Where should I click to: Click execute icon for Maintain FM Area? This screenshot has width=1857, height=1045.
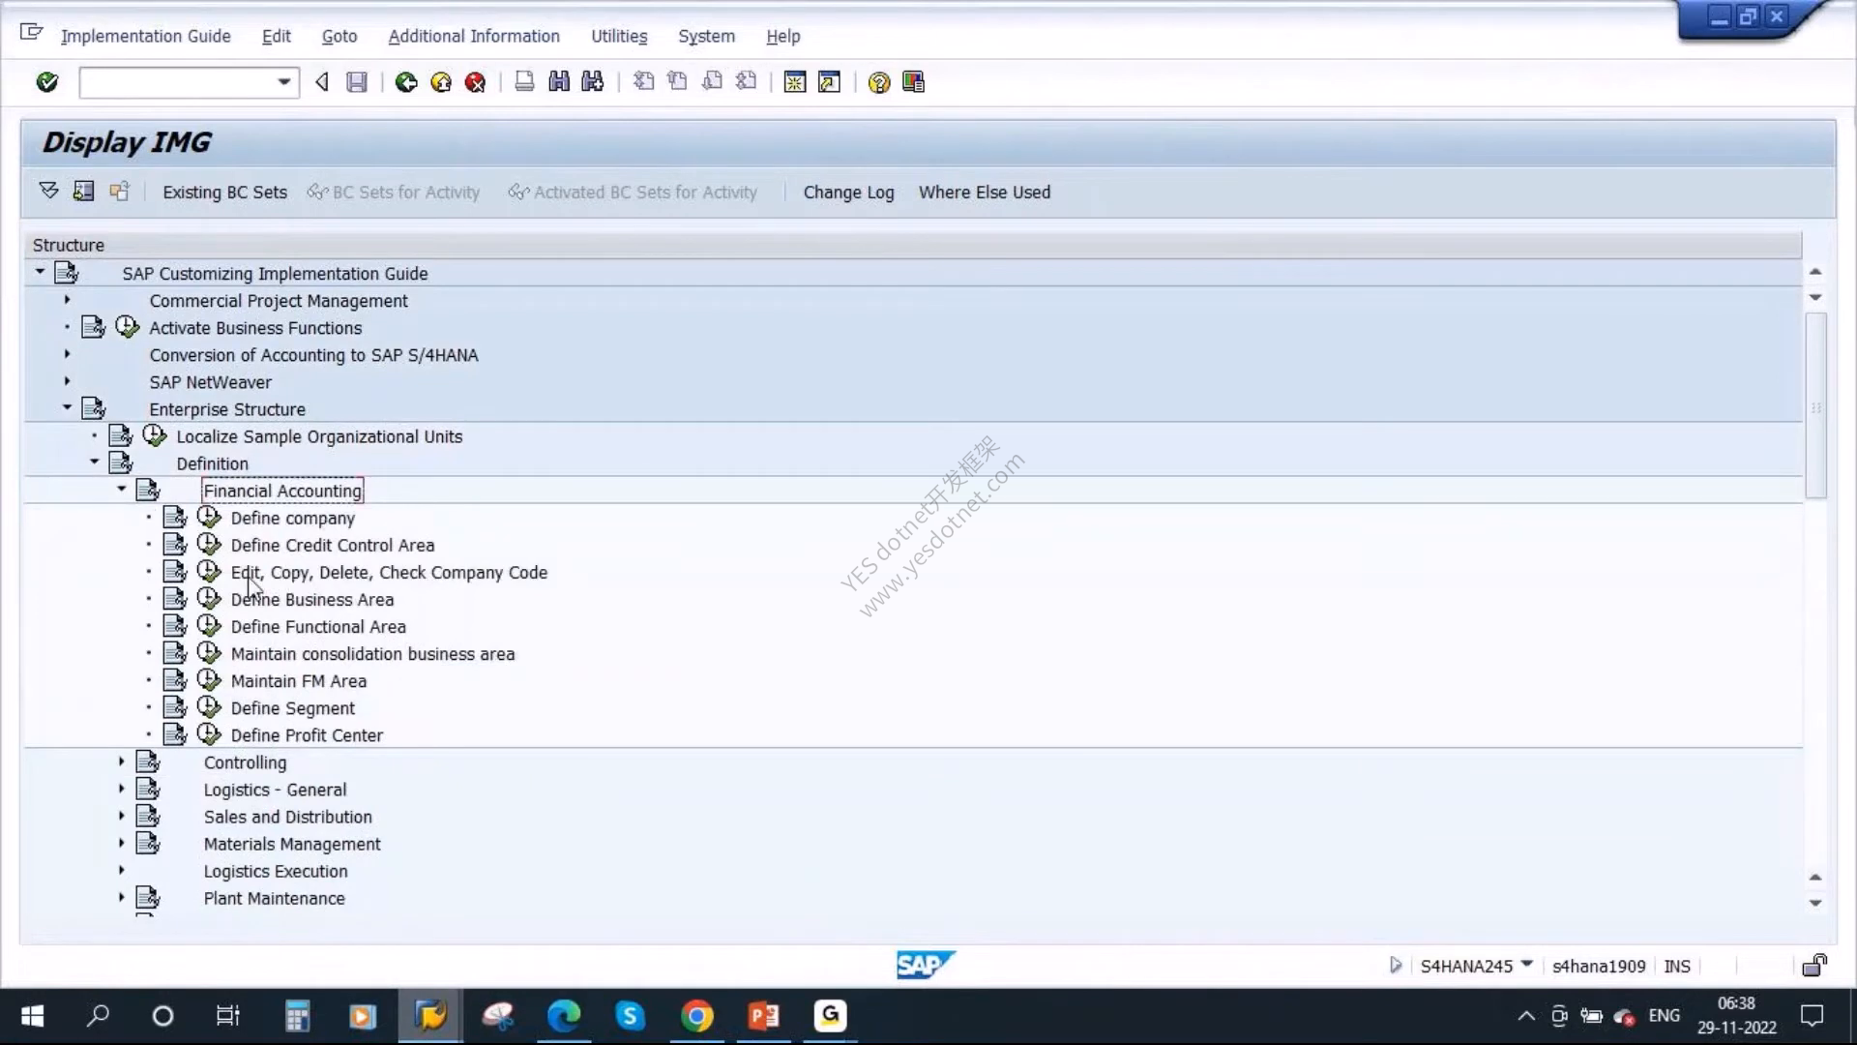pos(209,680)
